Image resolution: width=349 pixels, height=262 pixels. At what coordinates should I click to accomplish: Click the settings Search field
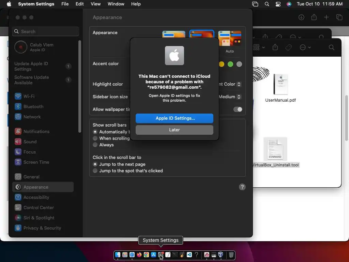coord(45,31)
